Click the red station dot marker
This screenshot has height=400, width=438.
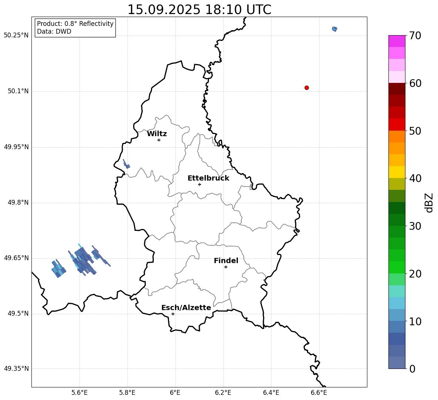(x=307, y=88)
